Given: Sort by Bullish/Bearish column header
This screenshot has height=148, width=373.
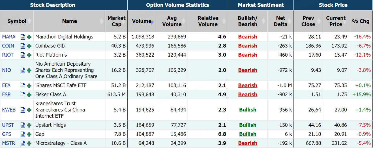Looking at the screenshot, I should [248, 21].
